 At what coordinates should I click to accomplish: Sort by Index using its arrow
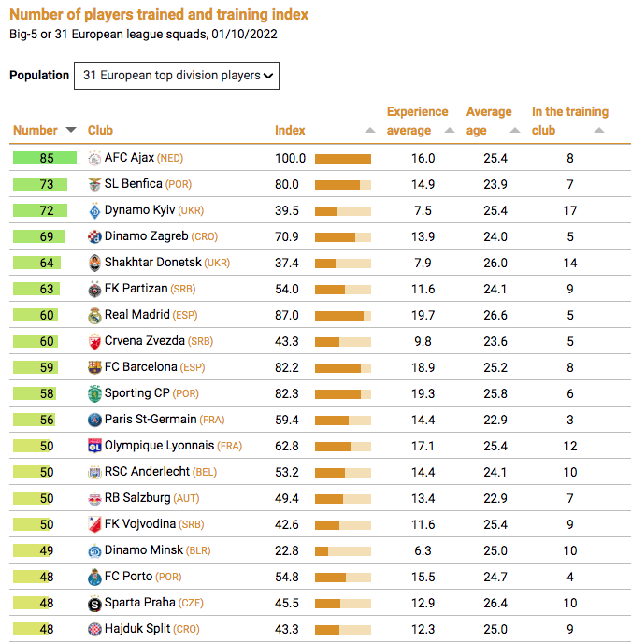(x=370, y=131)
